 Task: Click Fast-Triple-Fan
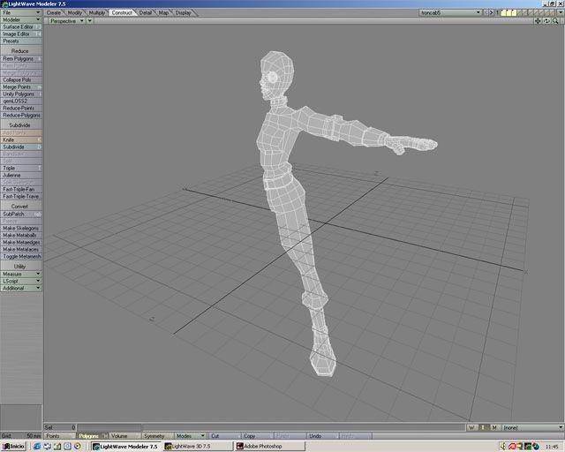[21, 189]
